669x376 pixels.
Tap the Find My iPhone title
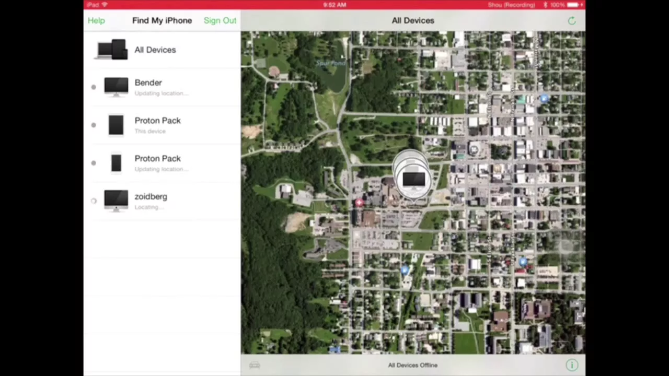click(x=162, y=20)
